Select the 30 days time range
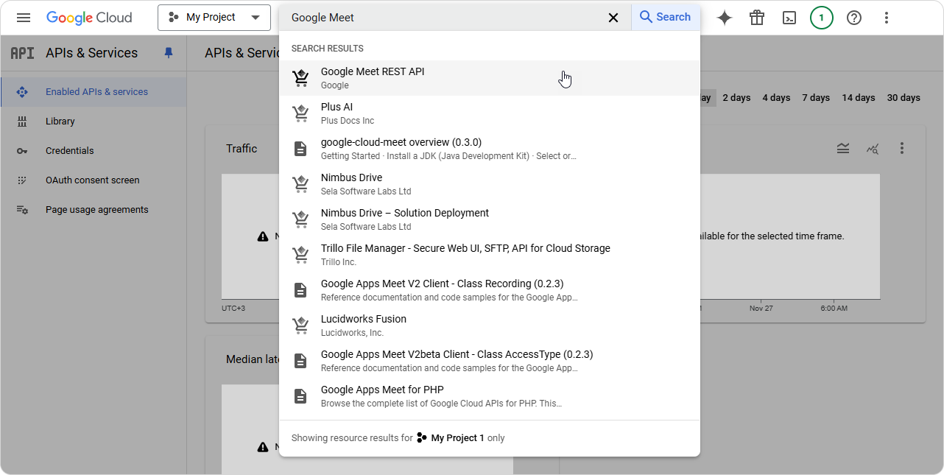This screenshot has height=475, width=944. tap(904, 98)
